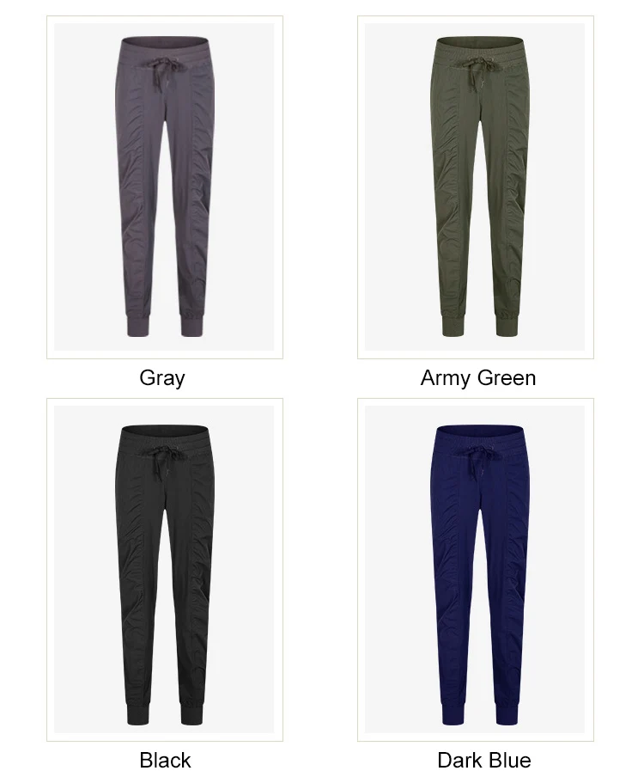
Task: Click the Dark Blue color label
Action: (x=484, y=761)
